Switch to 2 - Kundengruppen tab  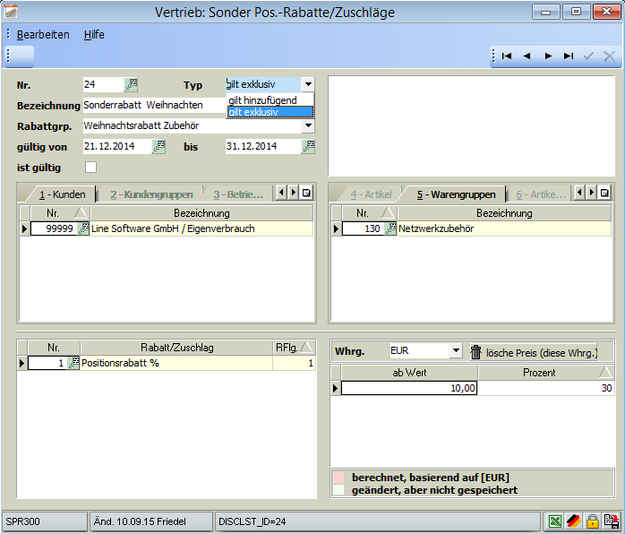tap(151, 194)
